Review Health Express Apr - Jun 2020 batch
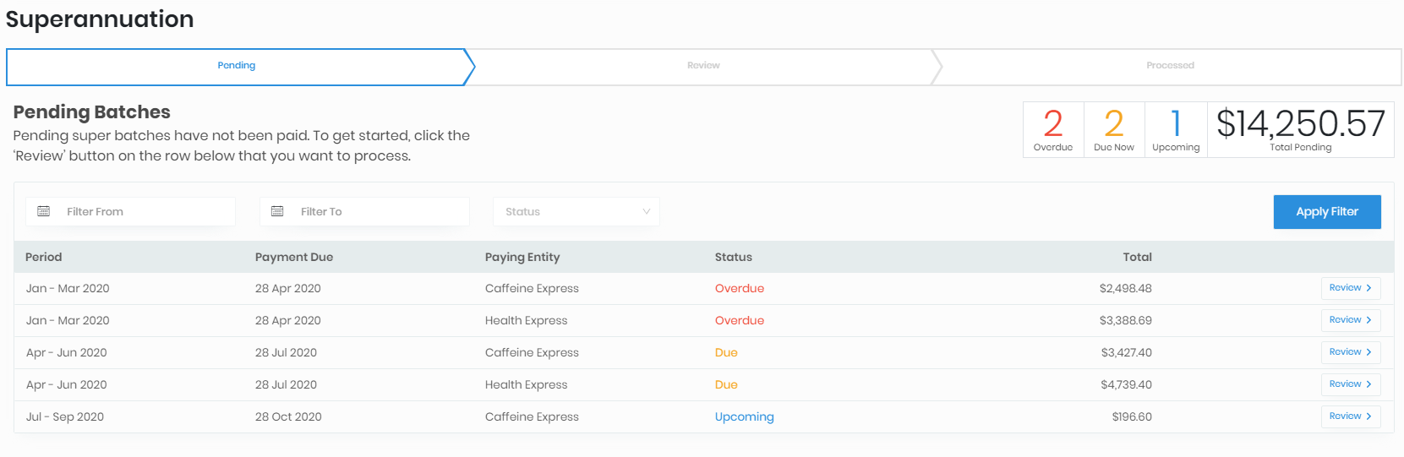This screenshot has height=457, width=1404. [1350, 384]
